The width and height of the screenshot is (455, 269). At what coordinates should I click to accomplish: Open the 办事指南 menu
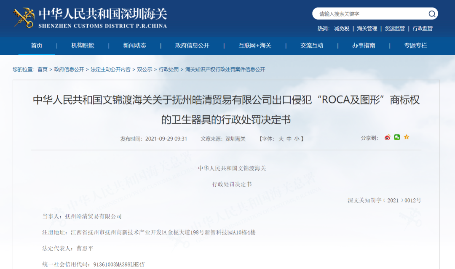click(364, 45)
